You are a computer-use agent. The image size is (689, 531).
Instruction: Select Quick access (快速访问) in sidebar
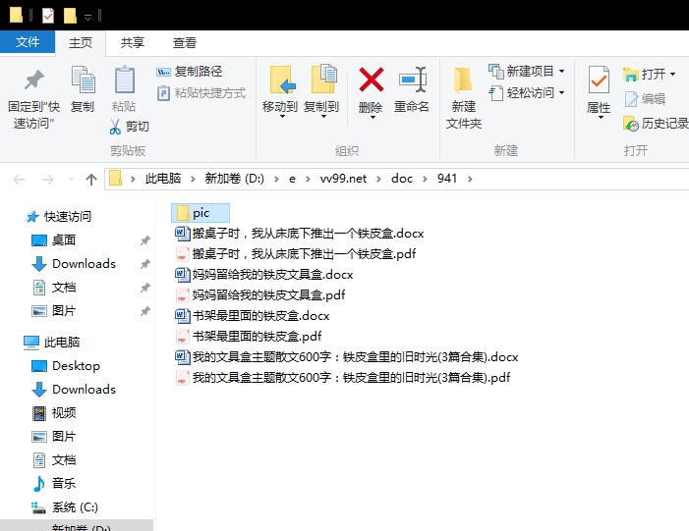(x=59, y=216)
